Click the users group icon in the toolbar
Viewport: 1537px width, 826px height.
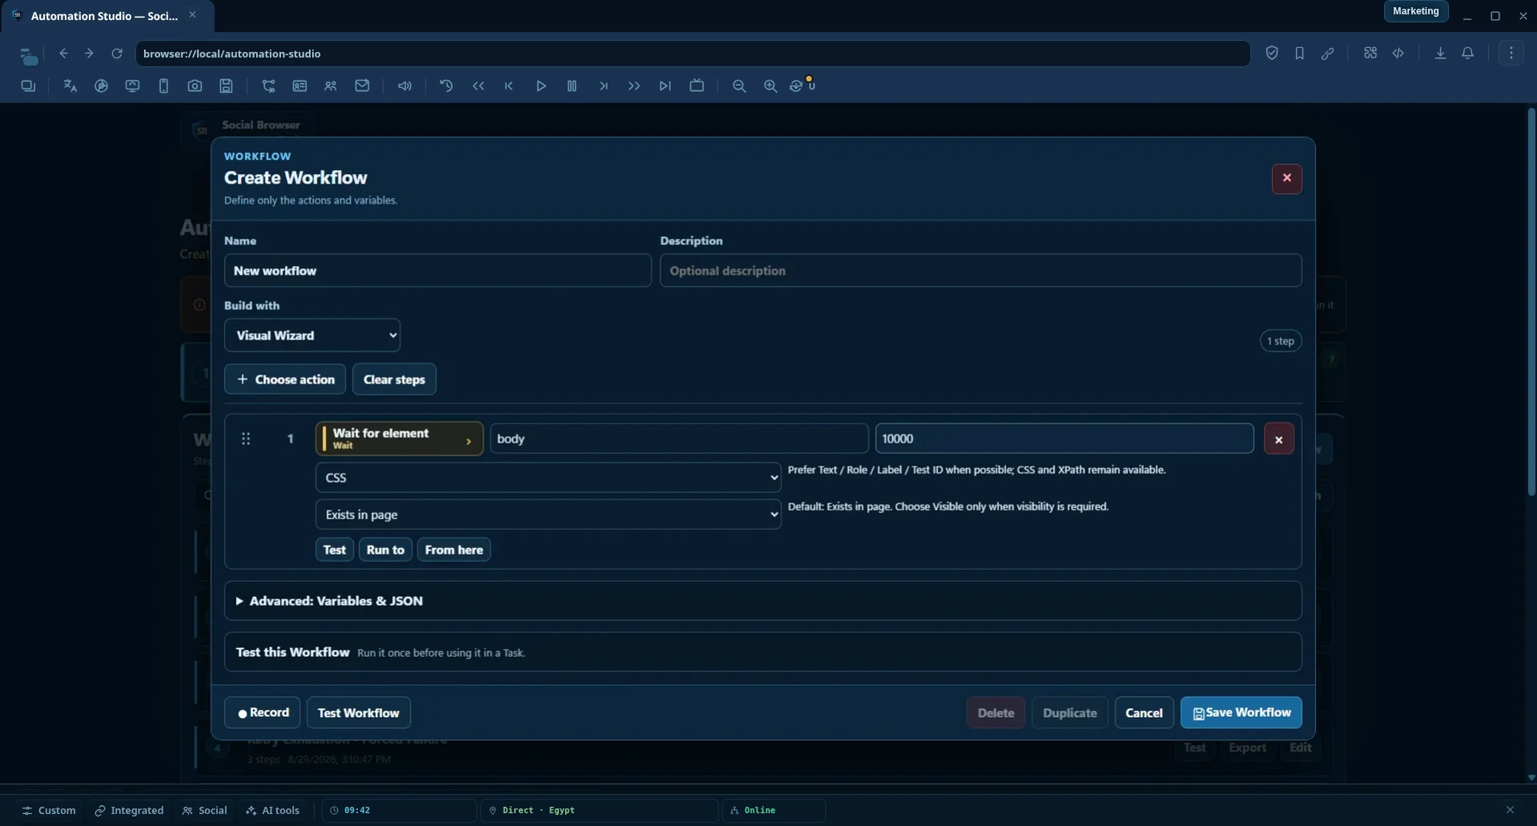point(331,86)
